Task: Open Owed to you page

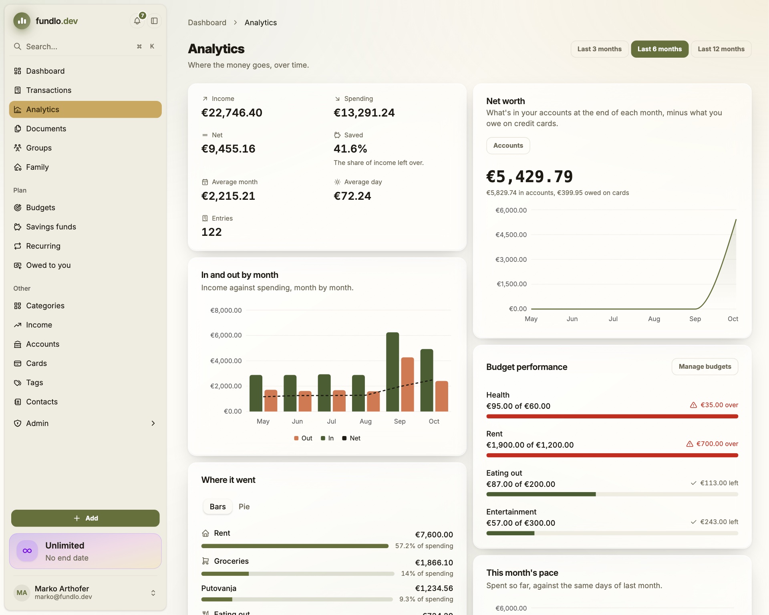Action: [85, 265]
